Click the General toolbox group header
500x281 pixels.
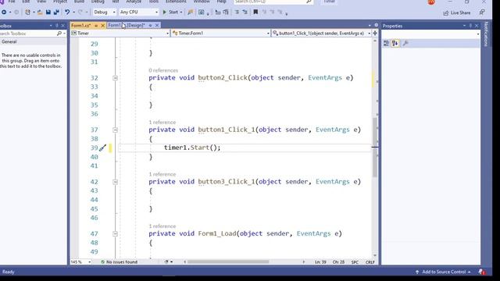(33, 41)
